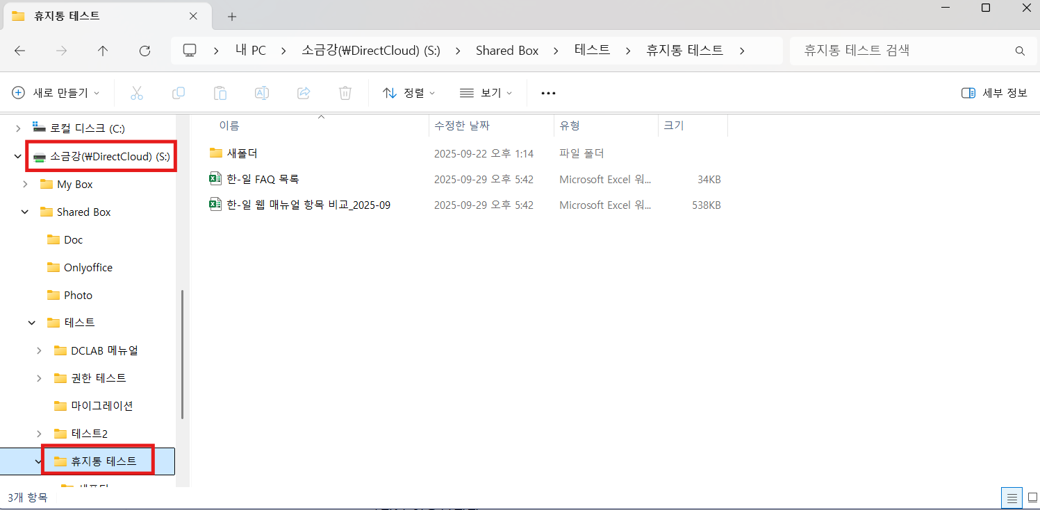The image size is (1040, 510).
Task: Expand the My Box tree node
Action: [x=25, y=185]
